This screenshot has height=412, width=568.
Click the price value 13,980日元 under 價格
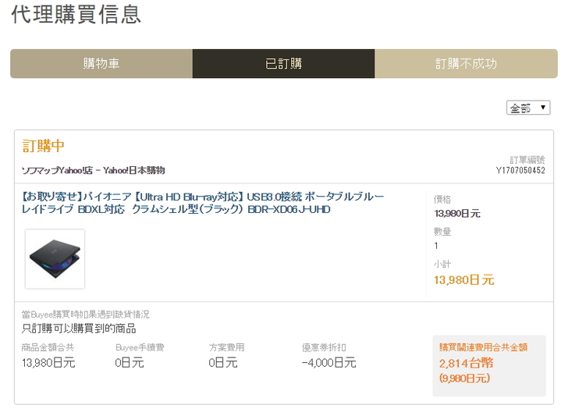(x=457, y=214)
